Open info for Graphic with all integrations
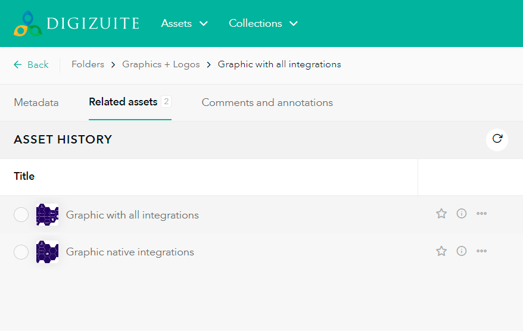 [462, 214]
